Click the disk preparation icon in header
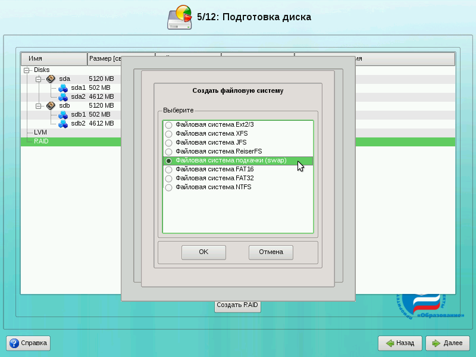 (179, 17)
